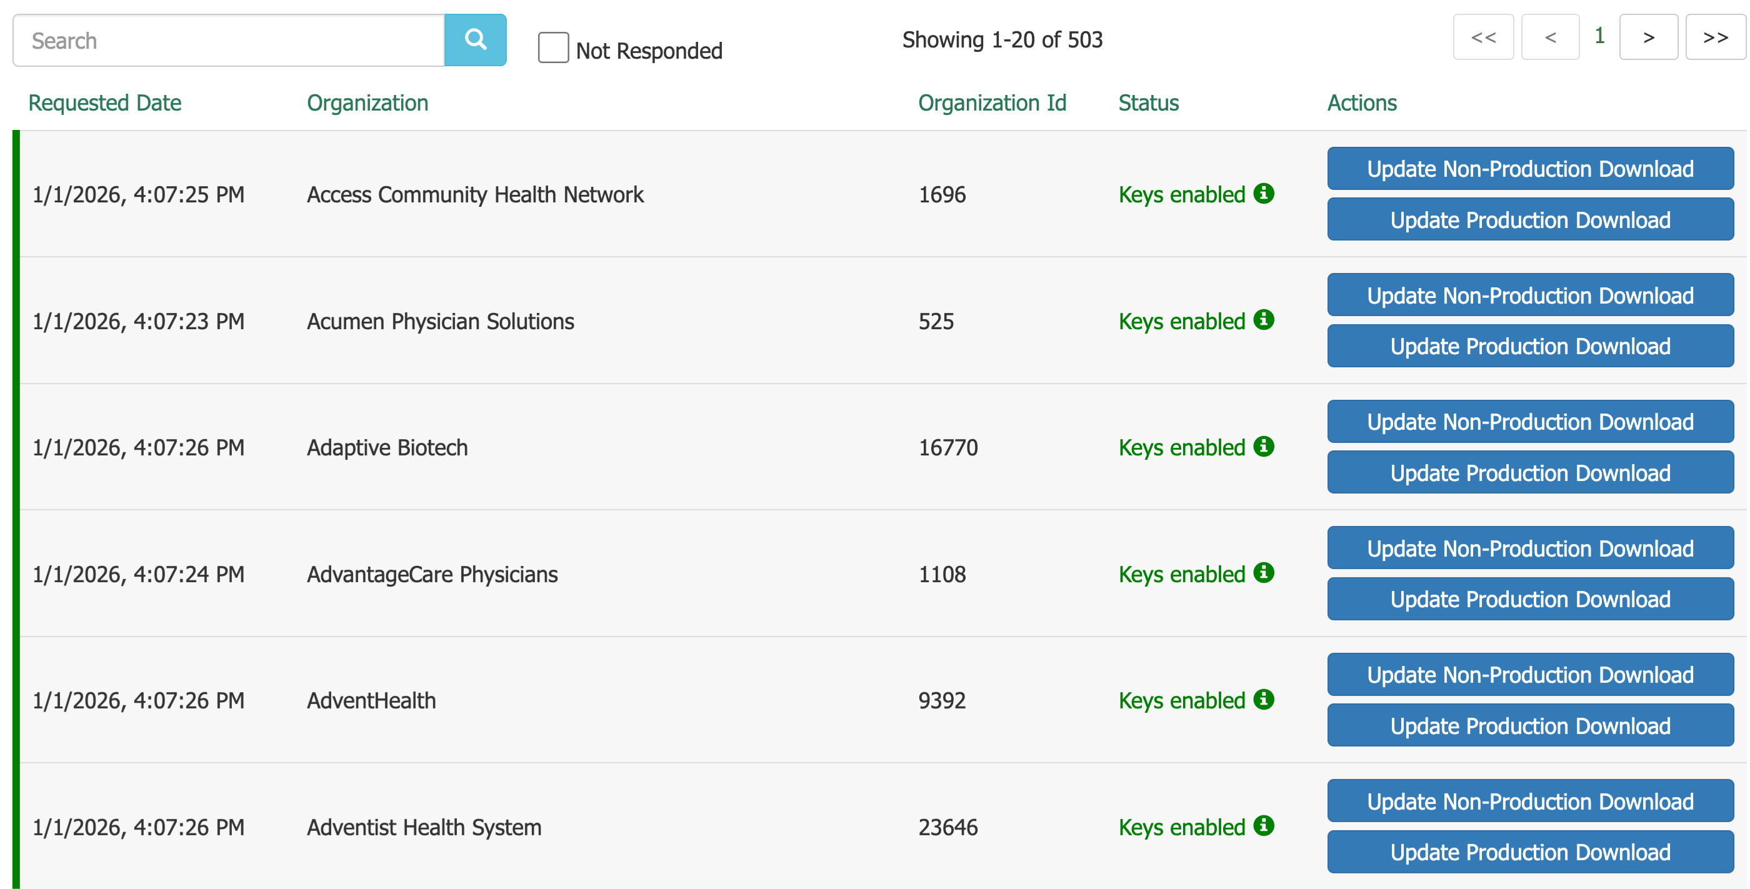Update Production Download for Acumen Physician Solutions
Image resolution: width=1750 pixels, height=889 pixels.
click(1530, 345)
